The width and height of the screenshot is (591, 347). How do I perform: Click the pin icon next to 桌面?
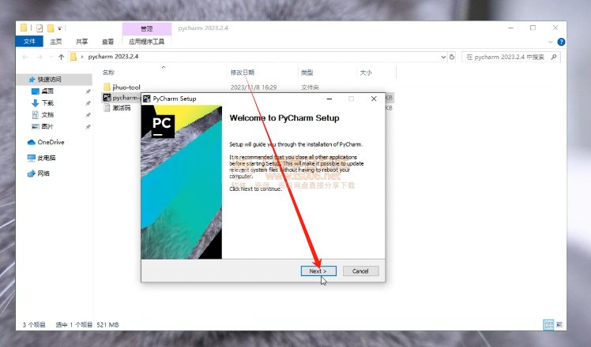click(x=88, y=91)
